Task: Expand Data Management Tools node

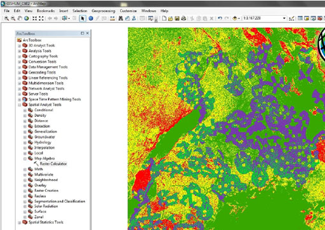Action: [x=20, y=67]
